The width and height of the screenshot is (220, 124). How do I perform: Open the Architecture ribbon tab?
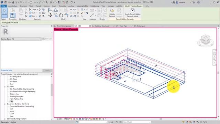click(13, 6)
